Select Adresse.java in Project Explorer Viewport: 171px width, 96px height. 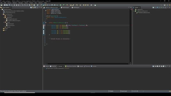(x=11, y=24)
